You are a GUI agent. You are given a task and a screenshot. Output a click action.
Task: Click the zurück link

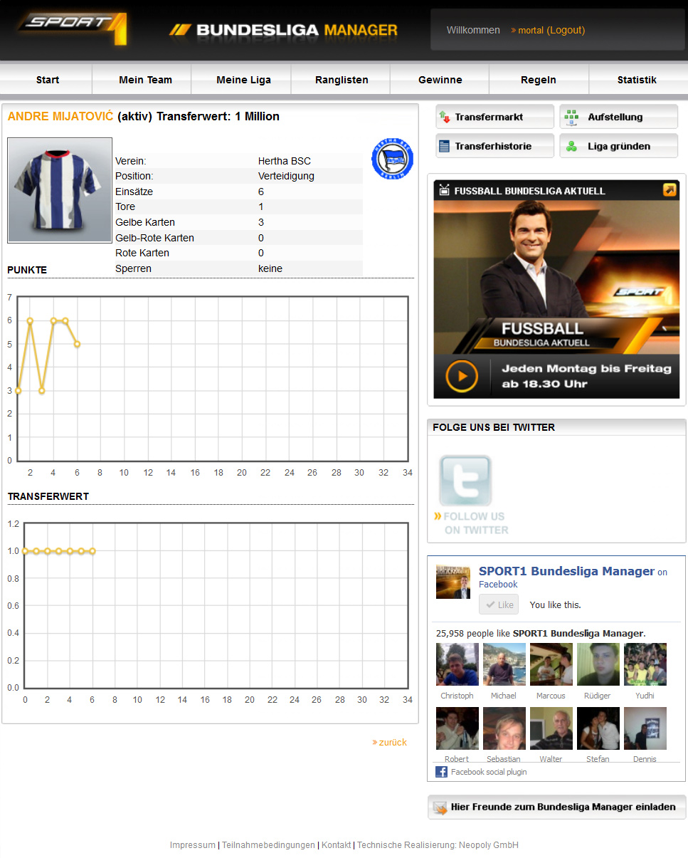click(392, 742)
